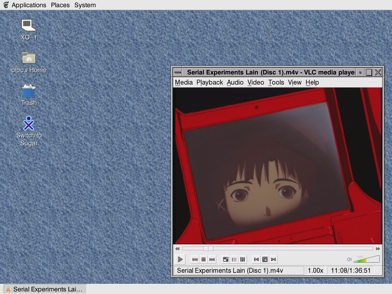Click the seek bar handle
Screen dimensions: 392x294
(x=208, y=249)
